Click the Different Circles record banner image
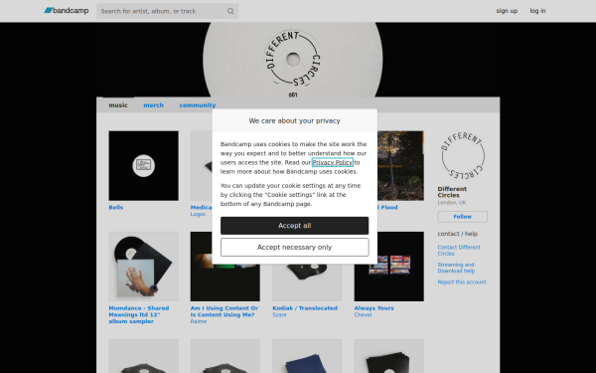 point(293,60)
